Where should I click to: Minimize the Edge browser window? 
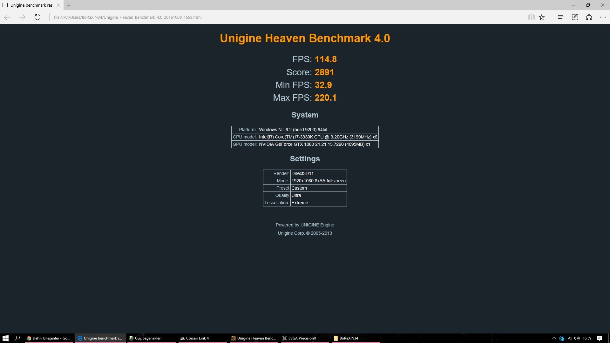tap(573, 5)
